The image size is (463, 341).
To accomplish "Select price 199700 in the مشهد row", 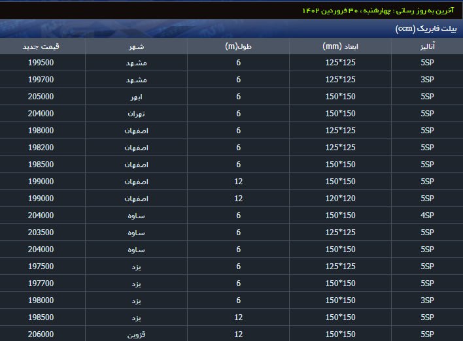I will (41, 80).
